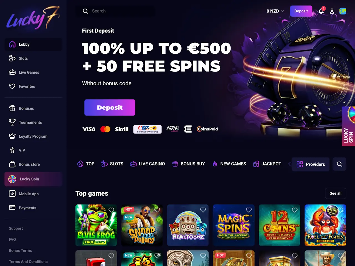
Task: Expand the 0 NZD balance dropdown
Action: (x=275, y=11)
